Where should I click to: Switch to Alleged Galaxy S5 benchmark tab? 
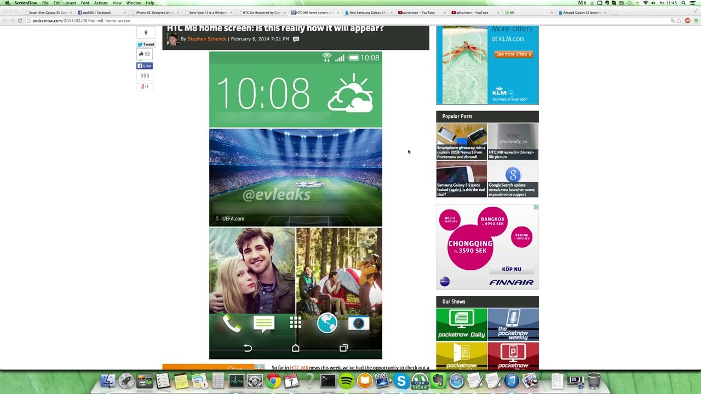click(x=582, y=12)
